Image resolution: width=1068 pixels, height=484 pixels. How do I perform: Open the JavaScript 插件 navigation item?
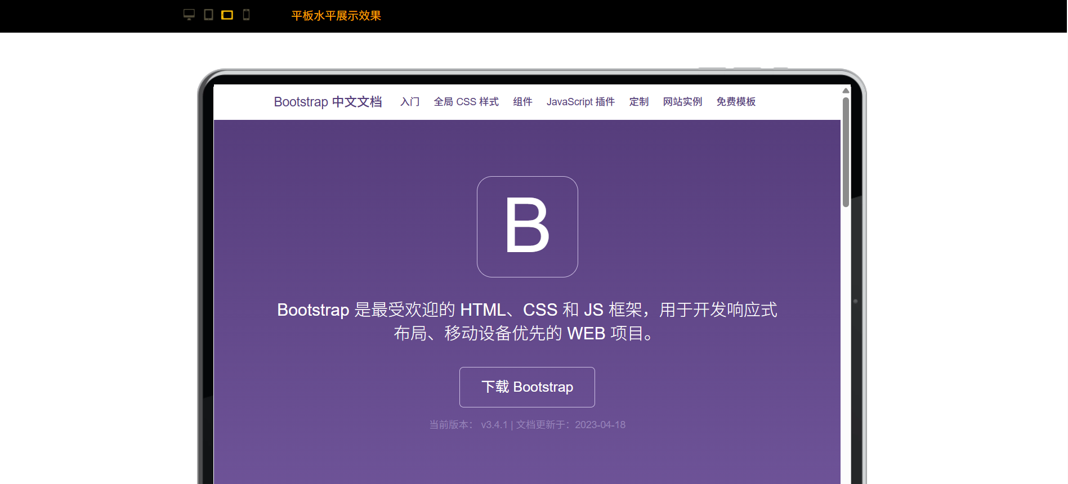[x=580, y=102]
